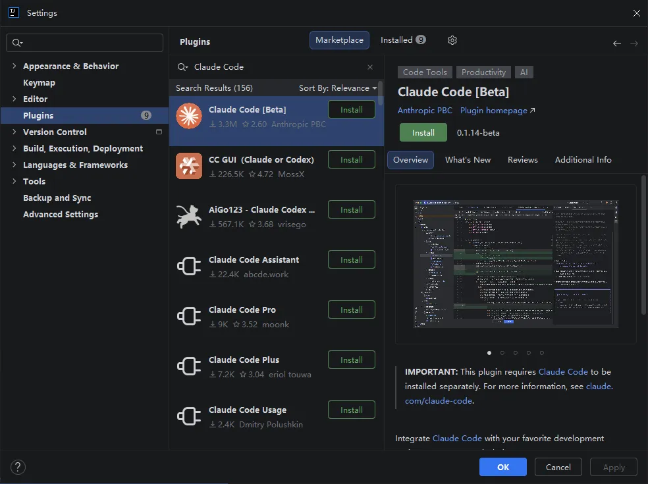Open the Additional Info tab

583,160
